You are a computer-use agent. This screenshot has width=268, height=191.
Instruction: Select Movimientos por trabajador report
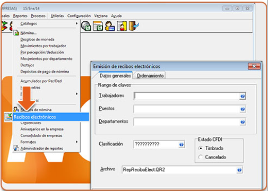point(43,46)
